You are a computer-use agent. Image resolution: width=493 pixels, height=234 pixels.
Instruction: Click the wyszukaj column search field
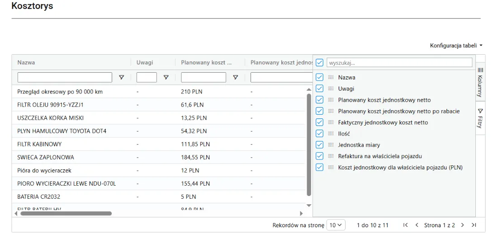pyautogui.click(x=399, y=62)
